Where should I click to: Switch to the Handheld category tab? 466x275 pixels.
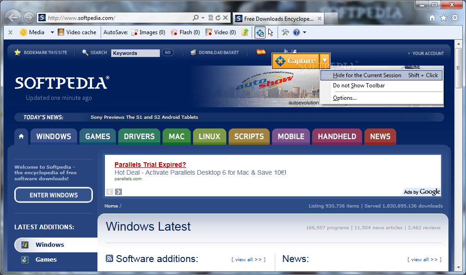coord(337,136)
